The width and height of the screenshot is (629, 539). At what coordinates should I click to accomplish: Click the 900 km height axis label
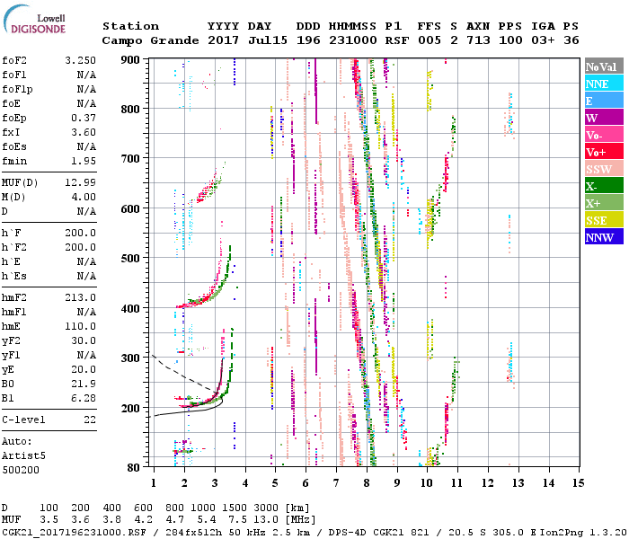[131, 59]
